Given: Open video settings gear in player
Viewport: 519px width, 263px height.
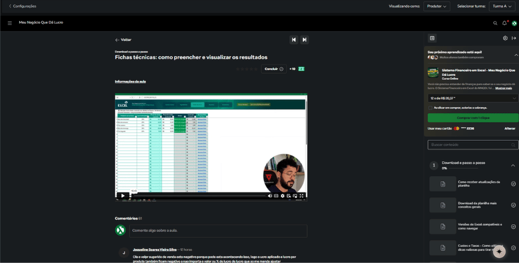Looking at the screenshot, I should (282, 196).
